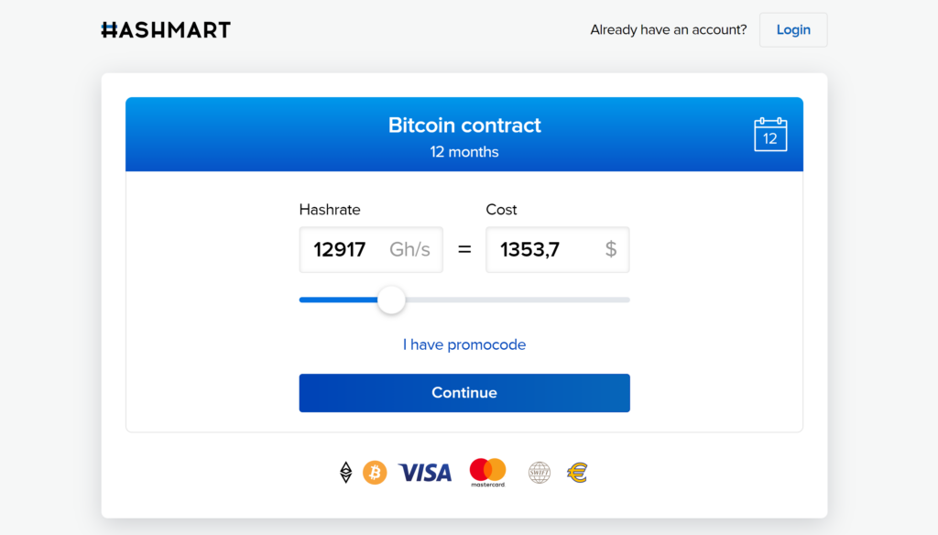The image size is (938, 535).
Task: Open the "I have promocode" link
Action: pos(464,344)
